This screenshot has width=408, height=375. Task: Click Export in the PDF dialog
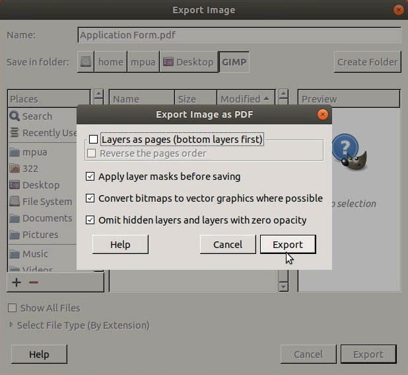288,245
